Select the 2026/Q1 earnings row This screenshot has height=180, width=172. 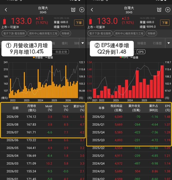click(129, 124)
